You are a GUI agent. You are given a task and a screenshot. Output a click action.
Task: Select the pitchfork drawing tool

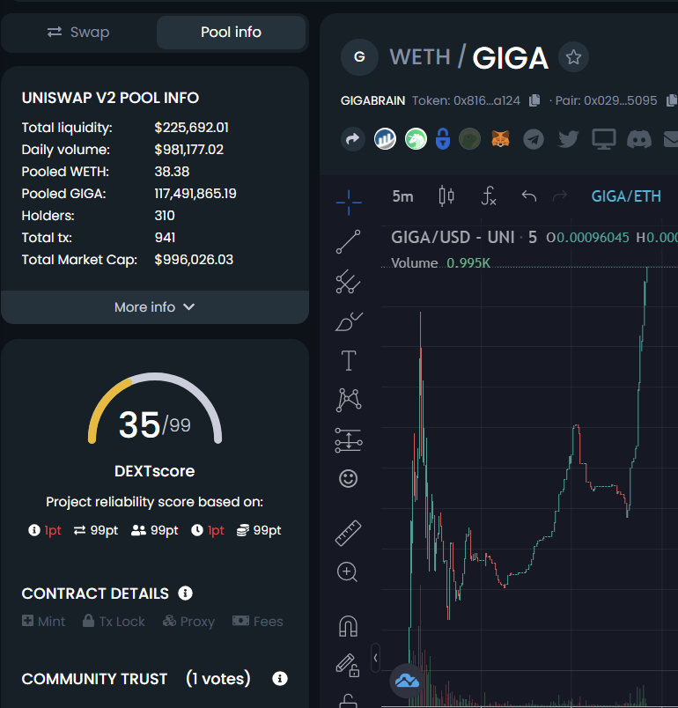(x=349, y=281)
